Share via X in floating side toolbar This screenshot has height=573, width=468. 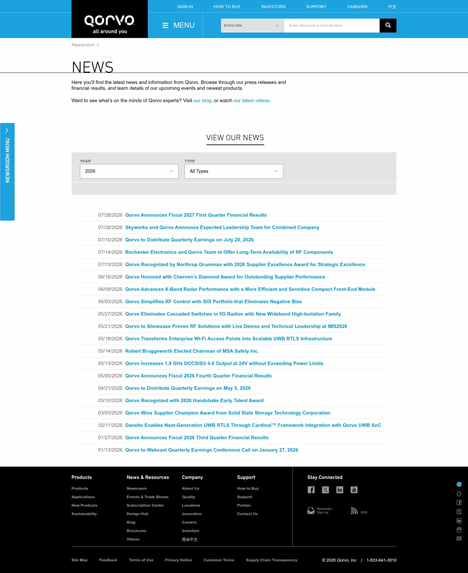[459, 512]
